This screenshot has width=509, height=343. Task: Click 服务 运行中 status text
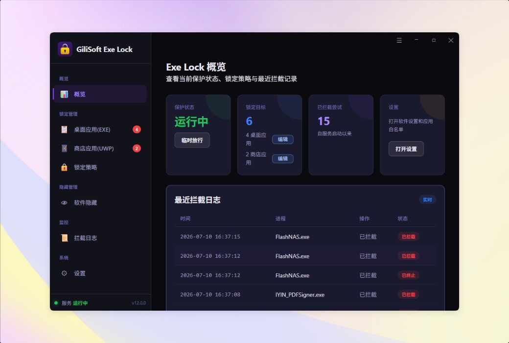point(75,303)
